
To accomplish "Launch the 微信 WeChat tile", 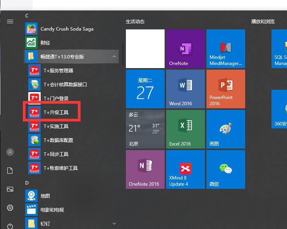I will (226, 169).
